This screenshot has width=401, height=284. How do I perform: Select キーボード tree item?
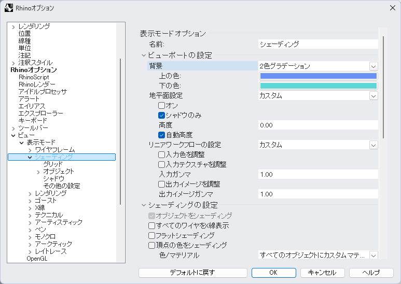pos(33,121)
